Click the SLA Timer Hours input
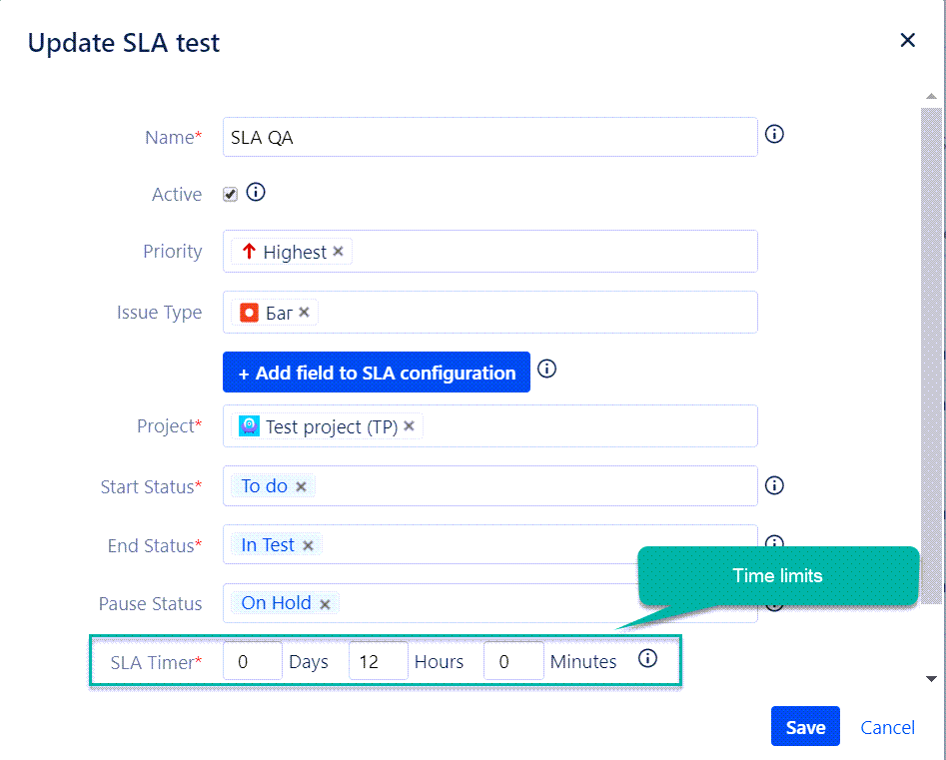Screen dimensions: 946x760 (x=378, y=661)
